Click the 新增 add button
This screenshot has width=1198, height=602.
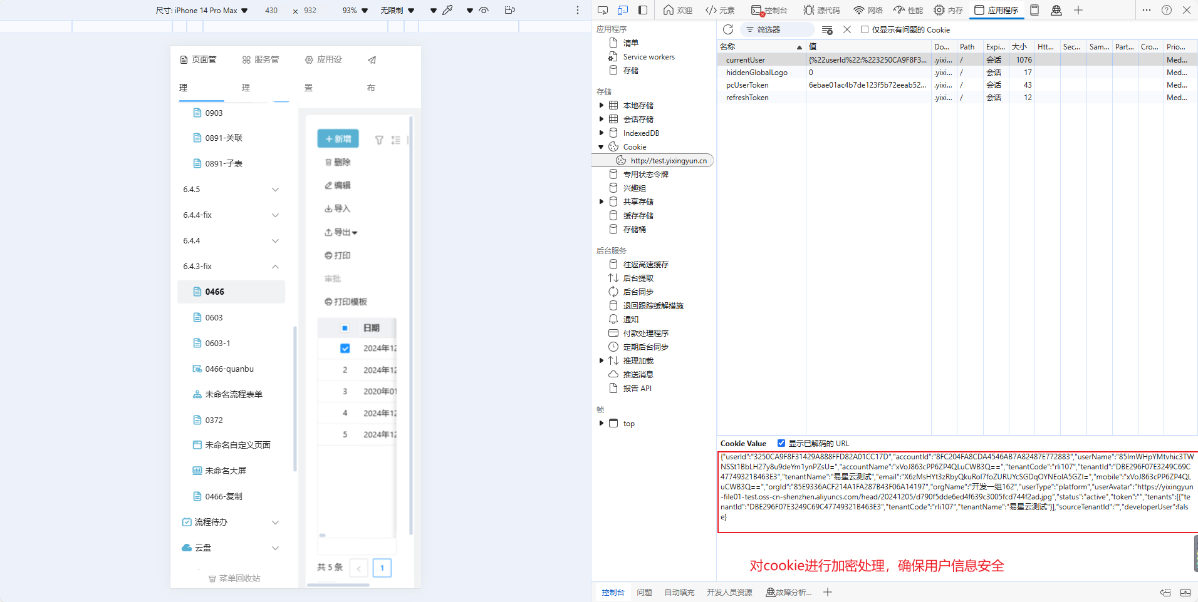click(x=338, y=139)
